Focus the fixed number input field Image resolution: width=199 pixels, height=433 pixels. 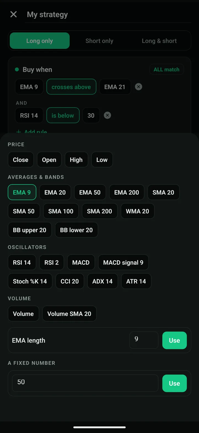(85, 383)
